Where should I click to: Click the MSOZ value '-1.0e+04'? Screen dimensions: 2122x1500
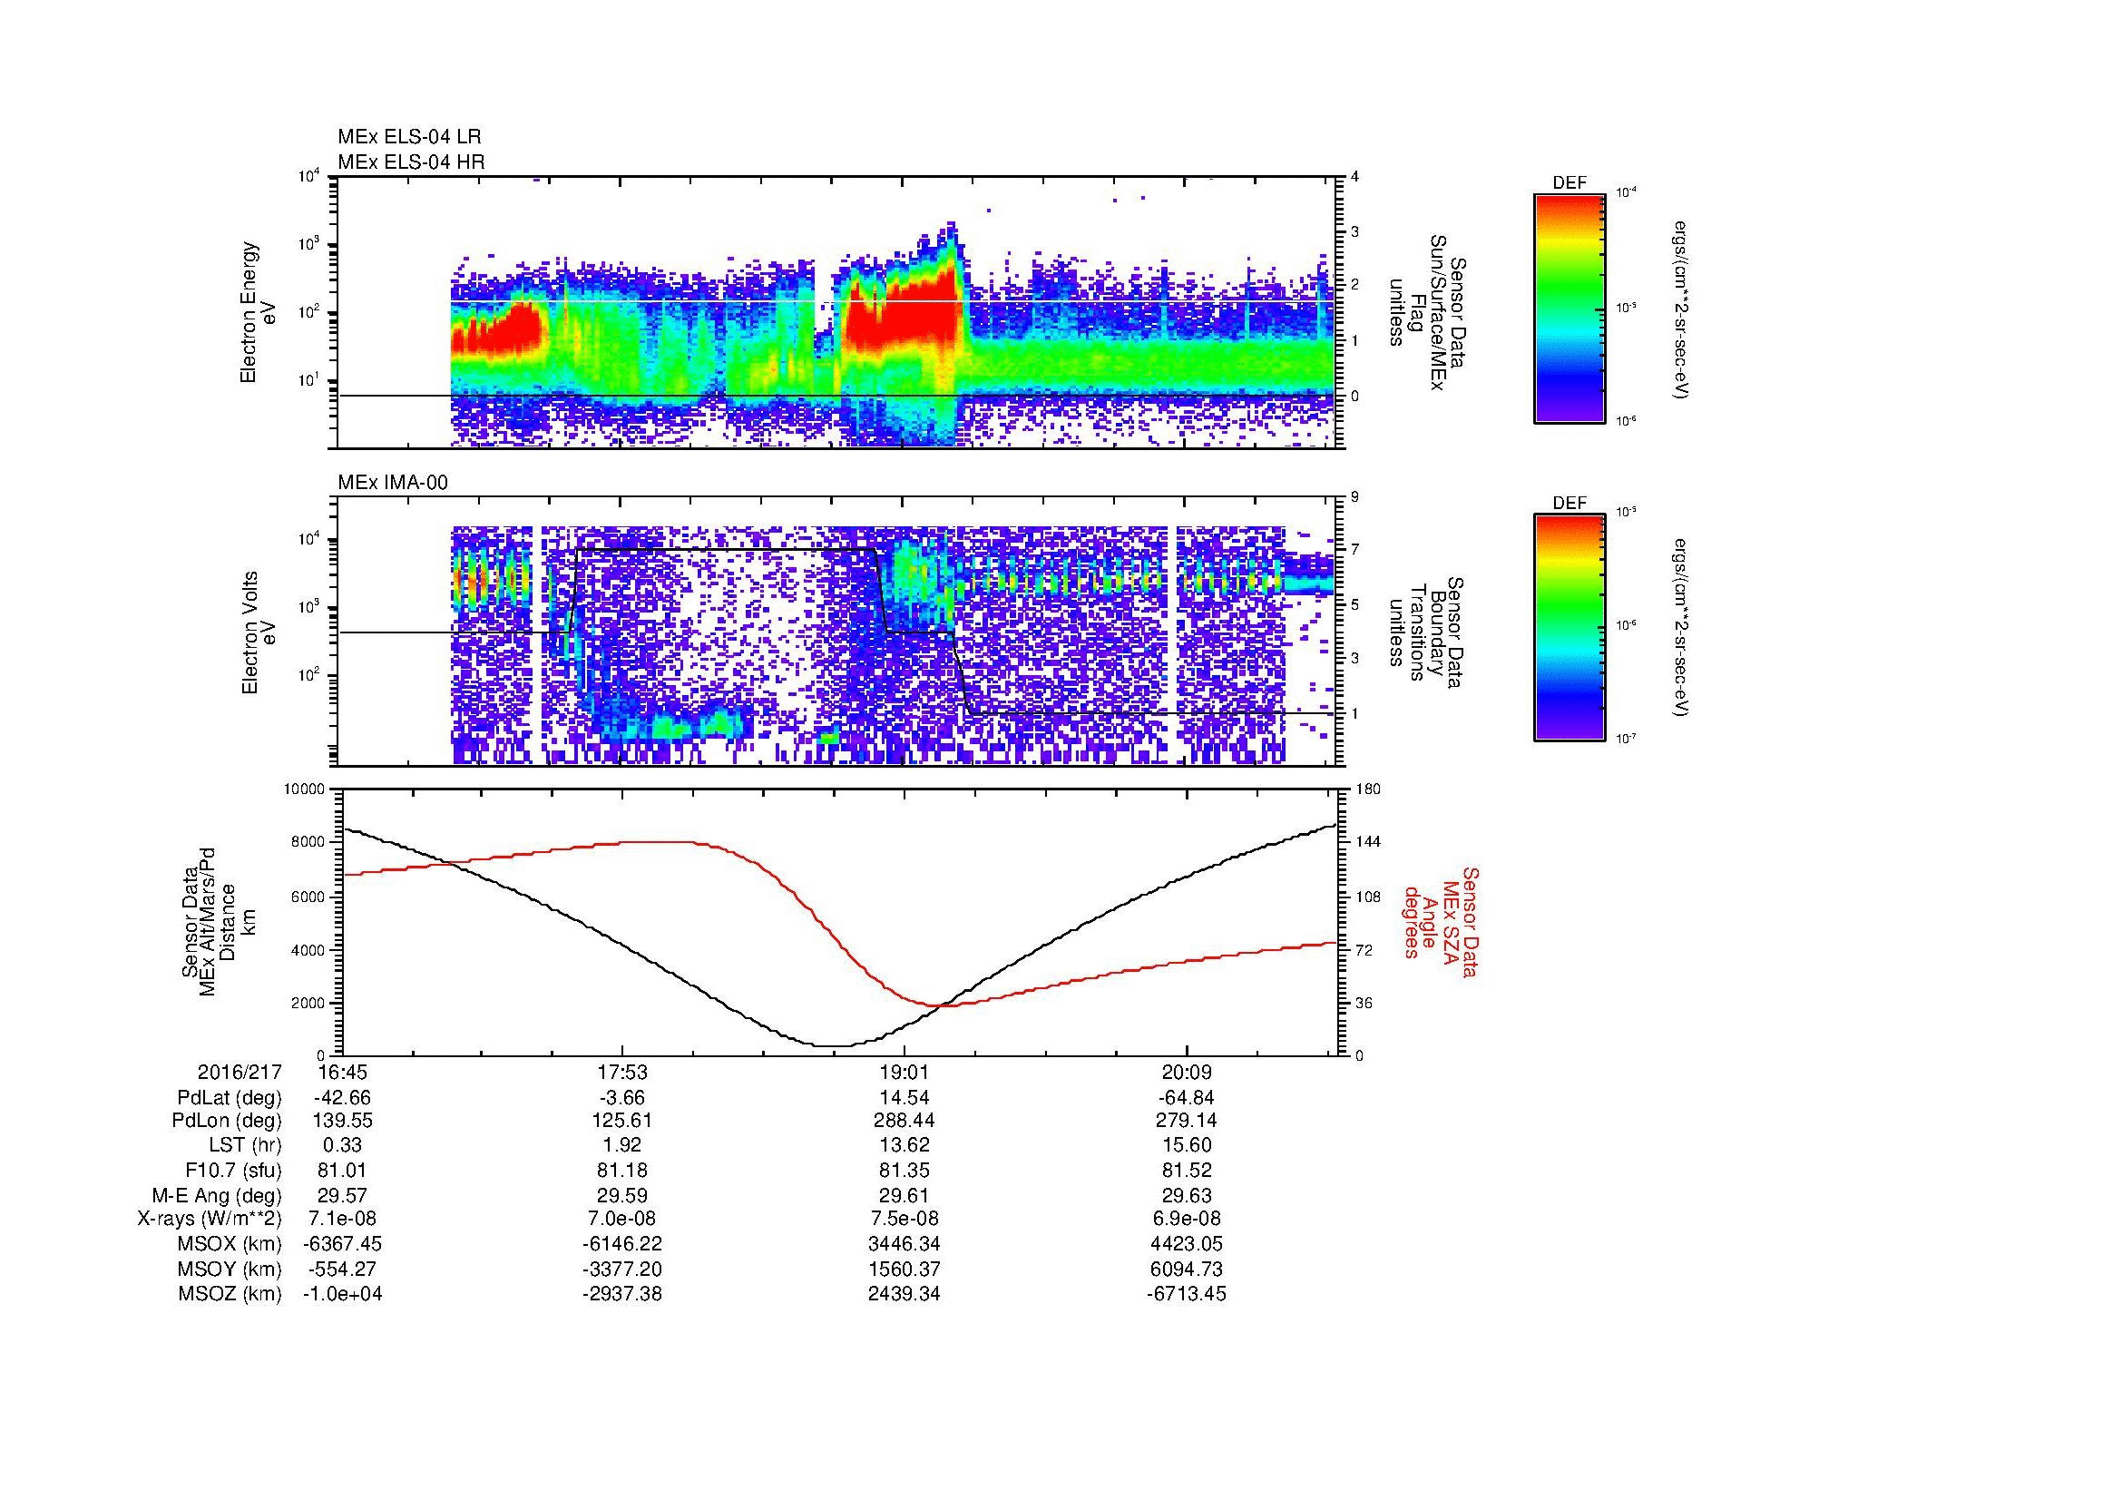pos(342,1294)
